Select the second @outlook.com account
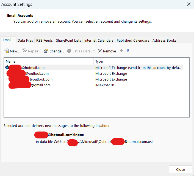194x176 pixels. (94, 79)
